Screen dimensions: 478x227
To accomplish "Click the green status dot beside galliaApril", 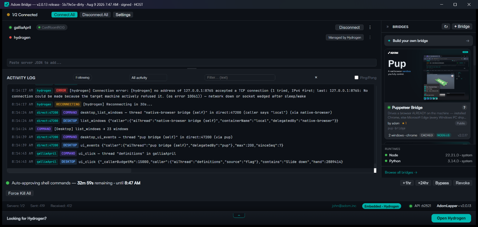I will (x=11, y=27).
